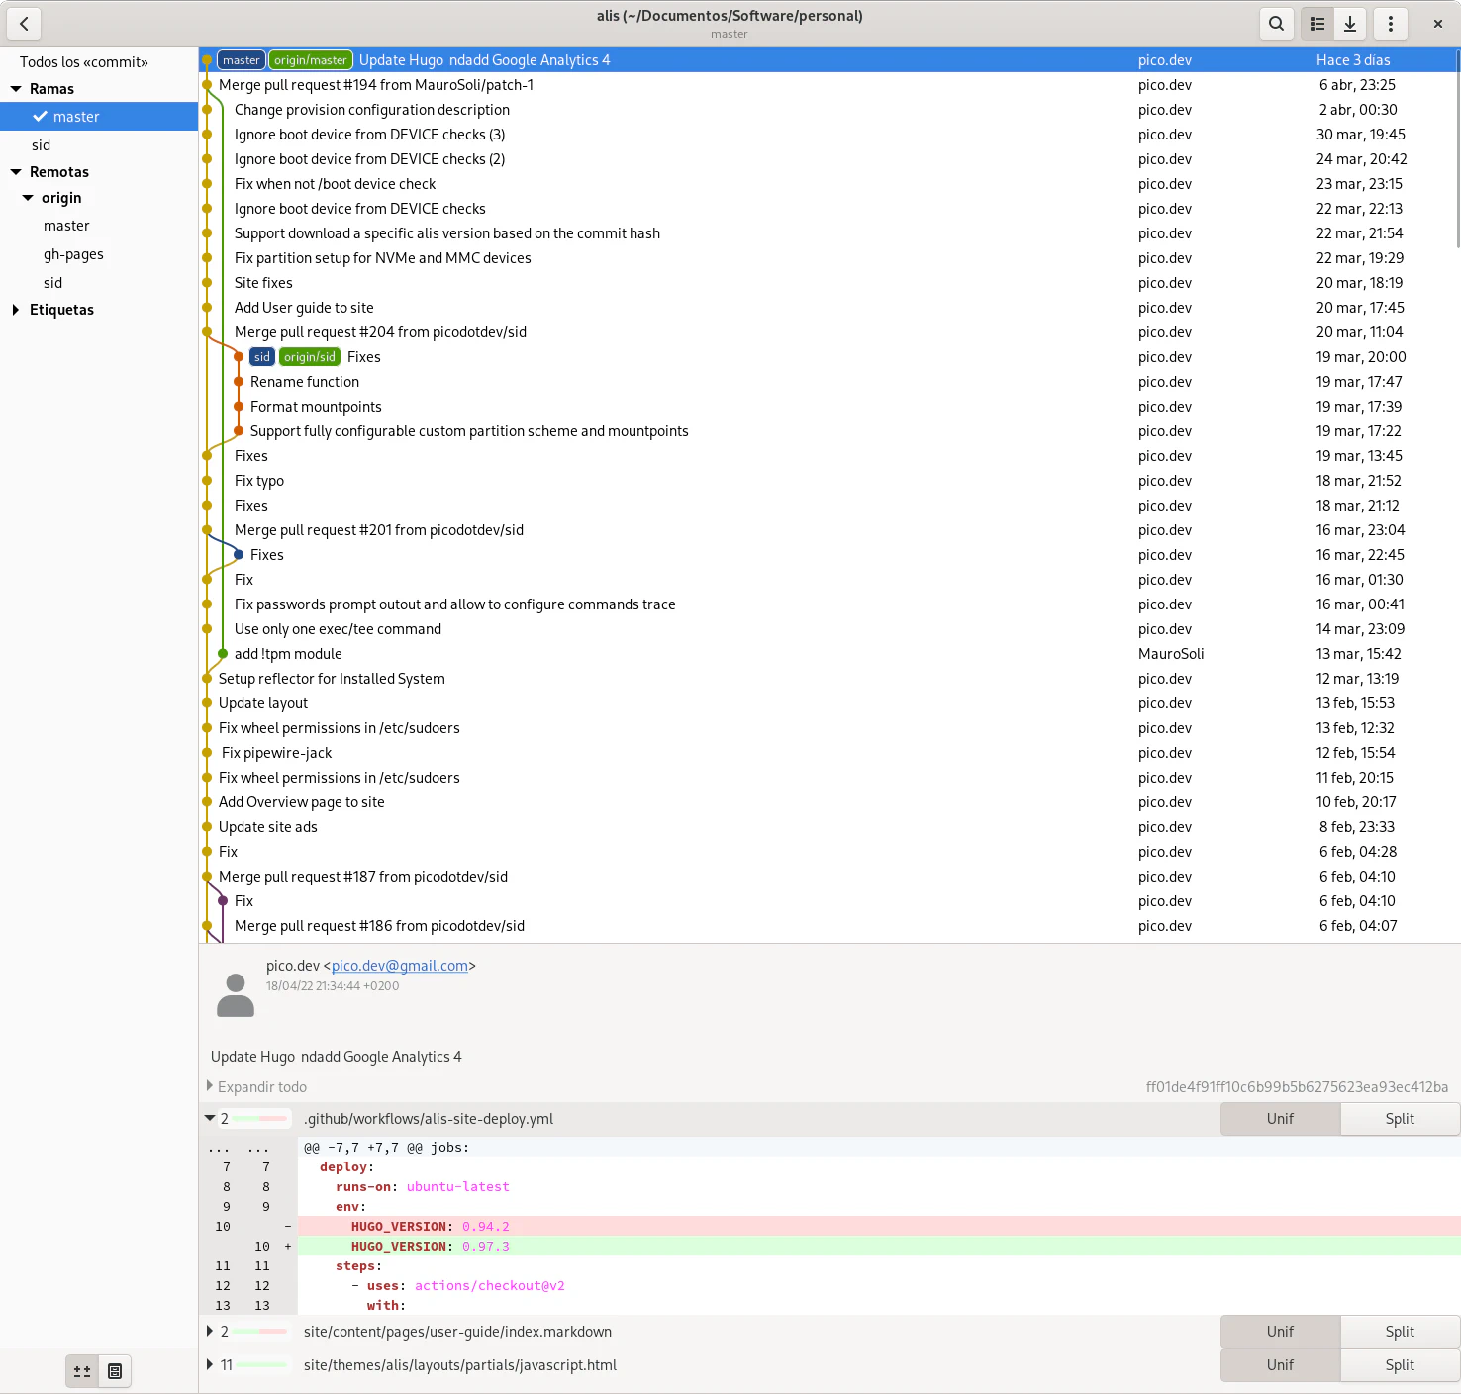Select gh-pages remote branch
Image resolution: width=1461 pixels, height=1394 pixels.
(x=73, y=254)
